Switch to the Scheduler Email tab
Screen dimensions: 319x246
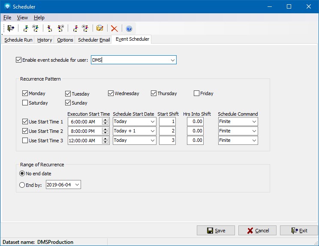point(93,40)
